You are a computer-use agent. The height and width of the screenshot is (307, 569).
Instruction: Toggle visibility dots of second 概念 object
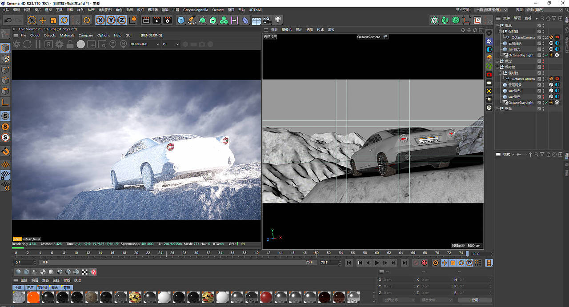click(543, 61)
